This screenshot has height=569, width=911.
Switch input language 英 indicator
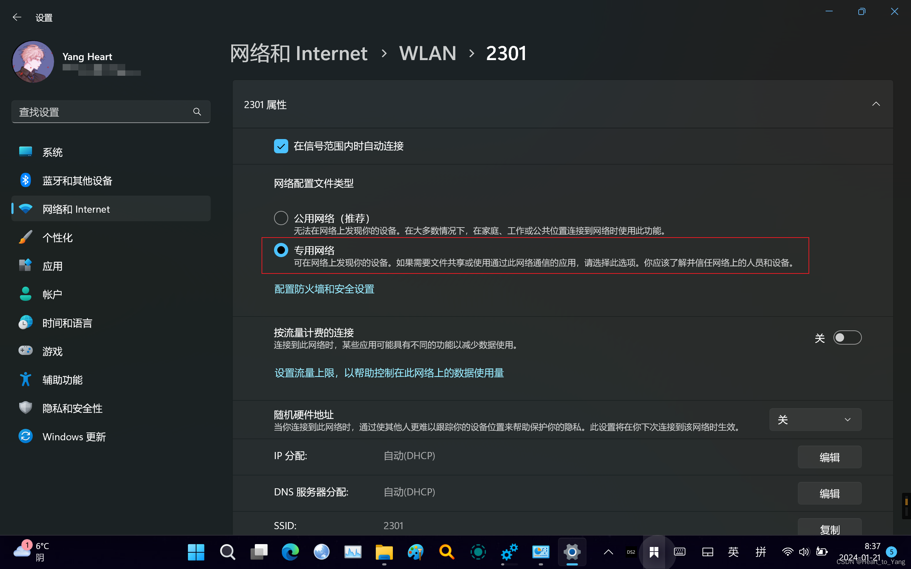pos(733,552)
